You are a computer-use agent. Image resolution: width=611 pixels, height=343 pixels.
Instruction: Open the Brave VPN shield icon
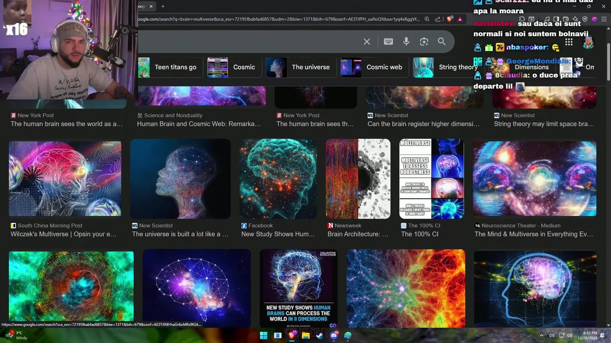click(585, 19)
